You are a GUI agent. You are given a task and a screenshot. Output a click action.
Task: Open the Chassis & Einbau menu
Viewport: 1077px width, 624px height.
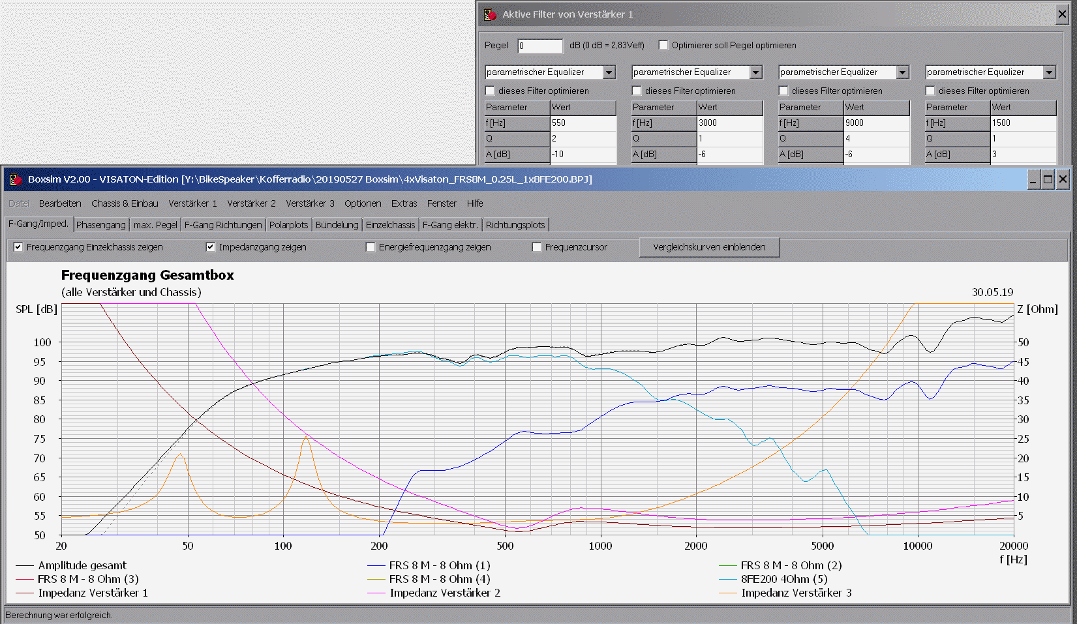point(125,203)
